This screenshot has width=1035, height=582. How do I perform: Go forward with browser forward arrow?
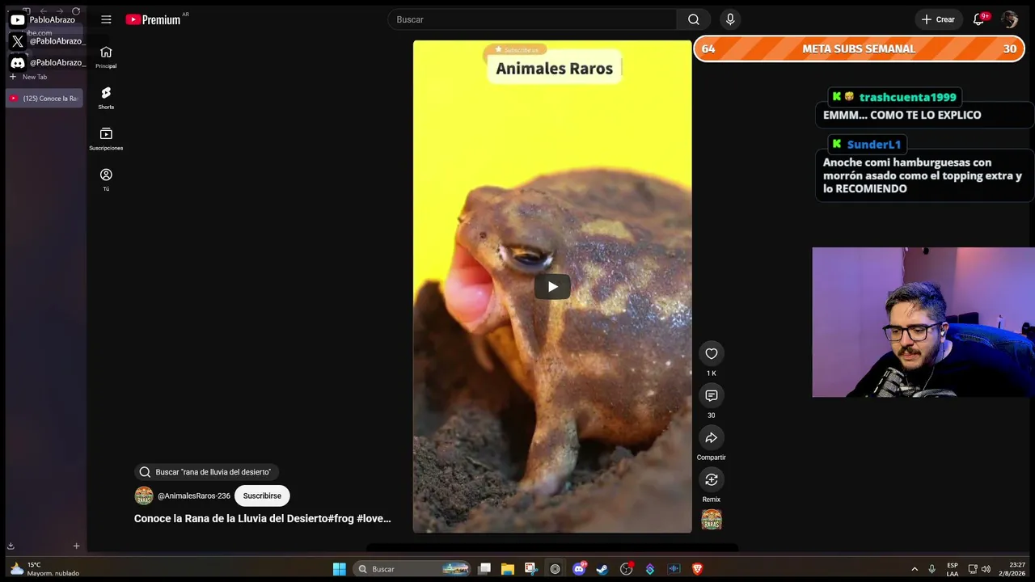point(59,11)
